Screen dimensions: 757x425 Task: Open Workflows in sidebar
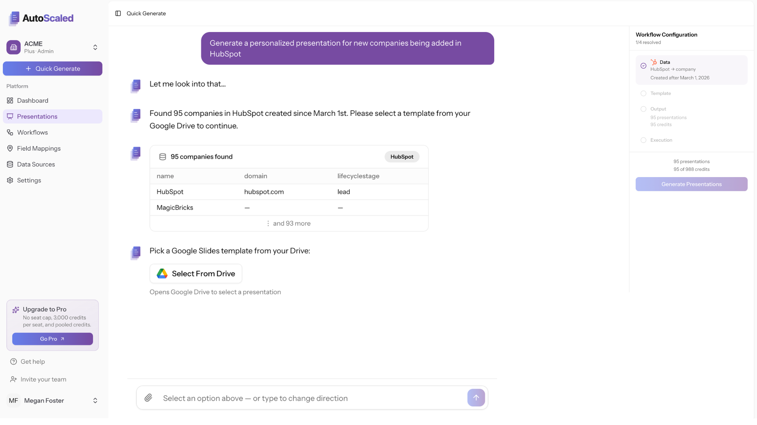(x=52, y=132)
